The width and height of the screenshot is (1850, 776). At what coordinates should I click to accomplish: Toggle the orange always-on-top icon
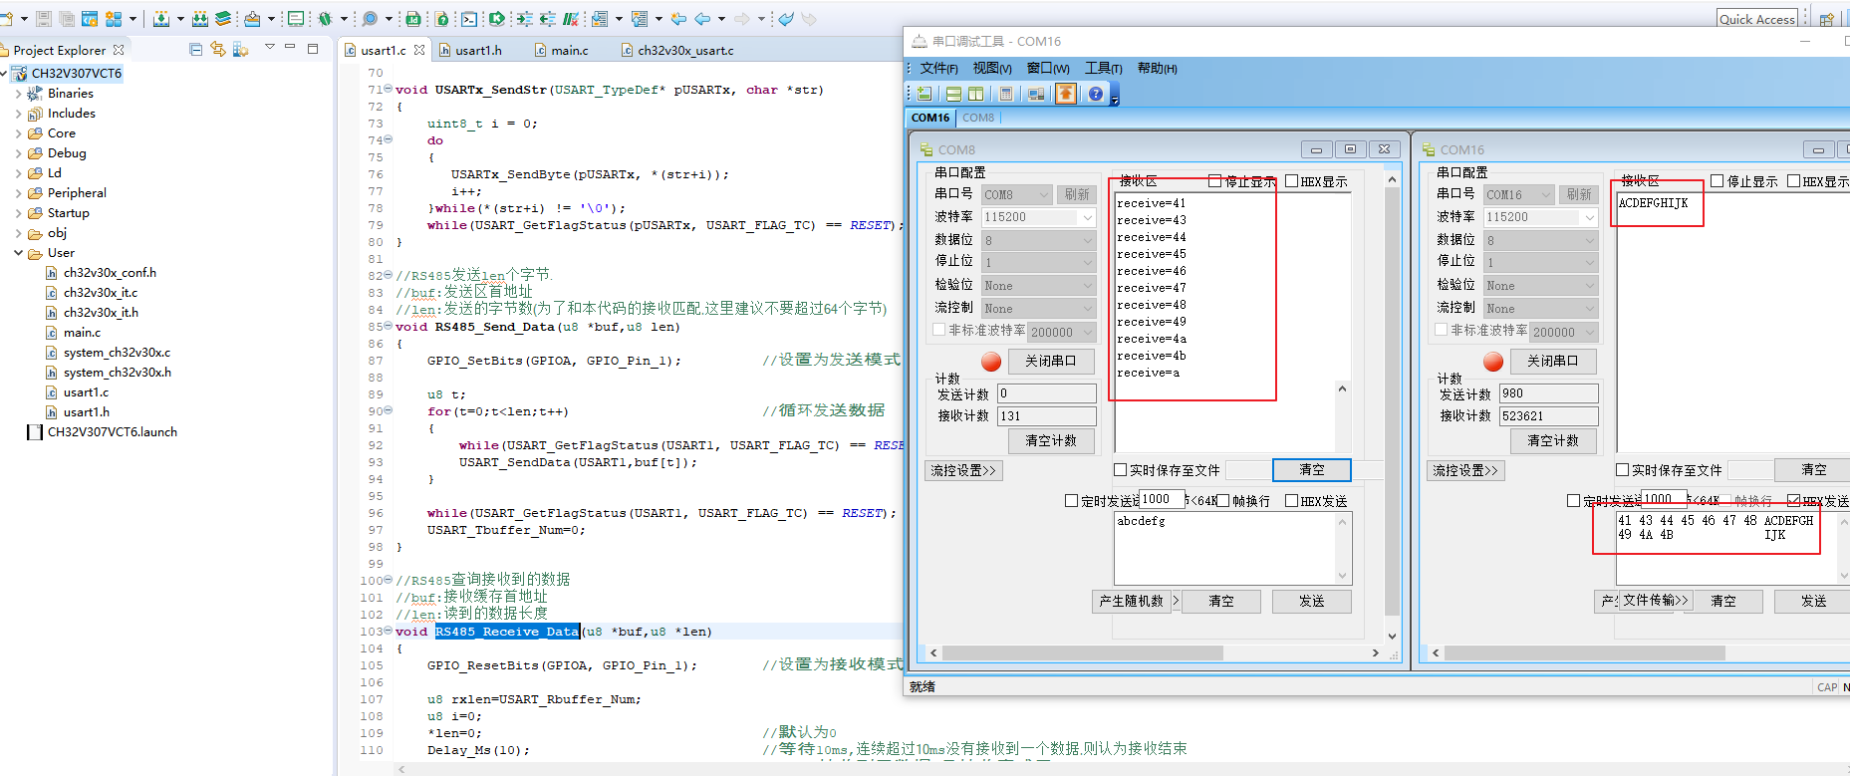(1066, 94)
